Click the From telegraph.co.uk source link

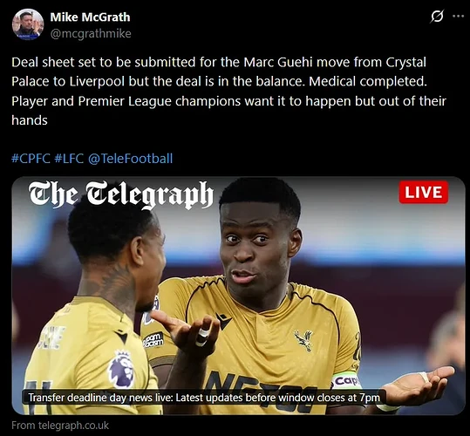[x=60, y=426]
